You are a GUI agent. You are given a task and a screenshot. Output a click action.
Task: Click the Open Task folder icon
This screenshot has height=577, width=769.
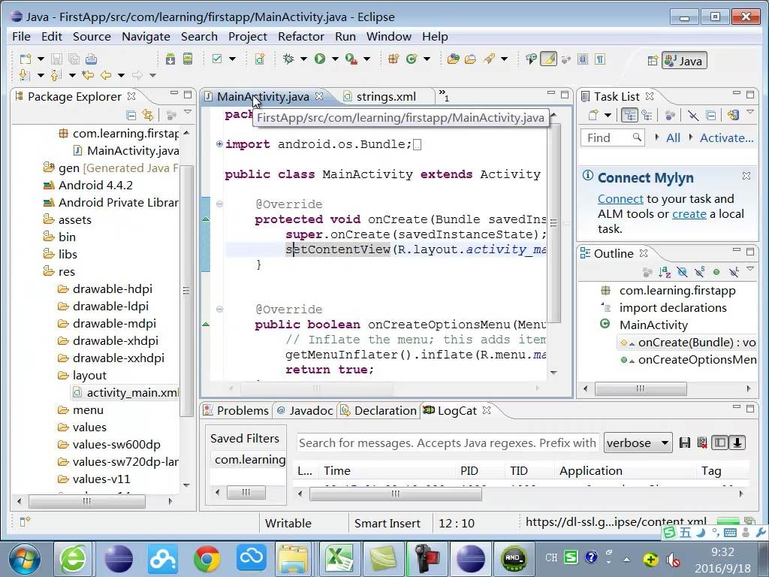470,59
